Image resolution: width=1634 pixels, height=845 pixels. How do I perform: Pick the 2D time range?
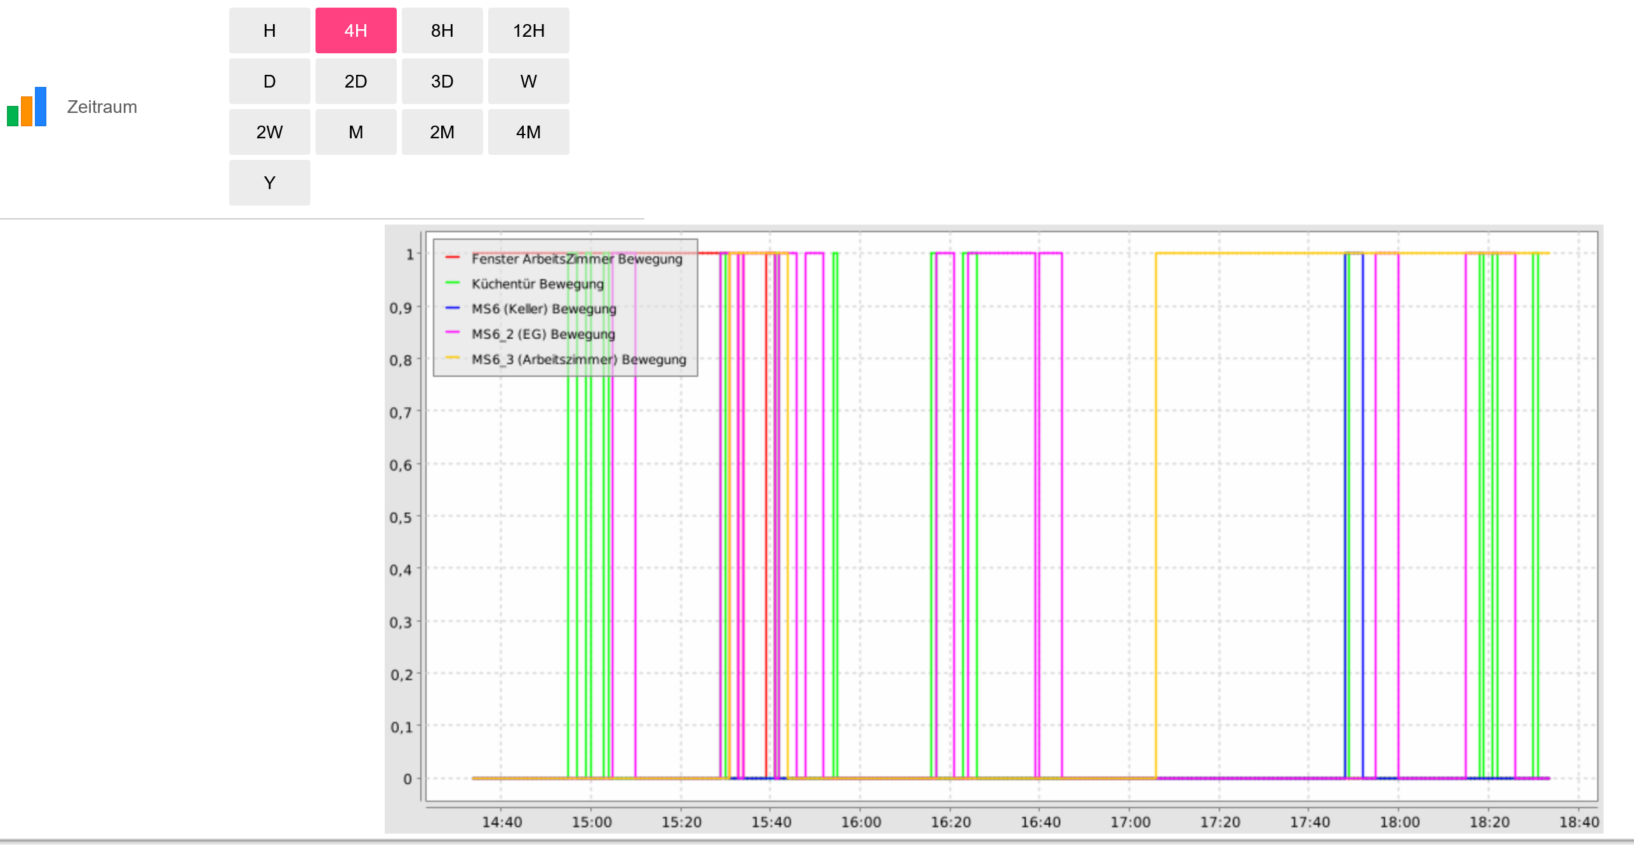pyautogui.click(x=356, y=81)
